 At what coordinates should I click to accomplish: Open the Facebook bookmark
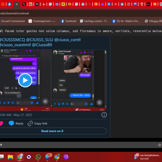(68, 21)
